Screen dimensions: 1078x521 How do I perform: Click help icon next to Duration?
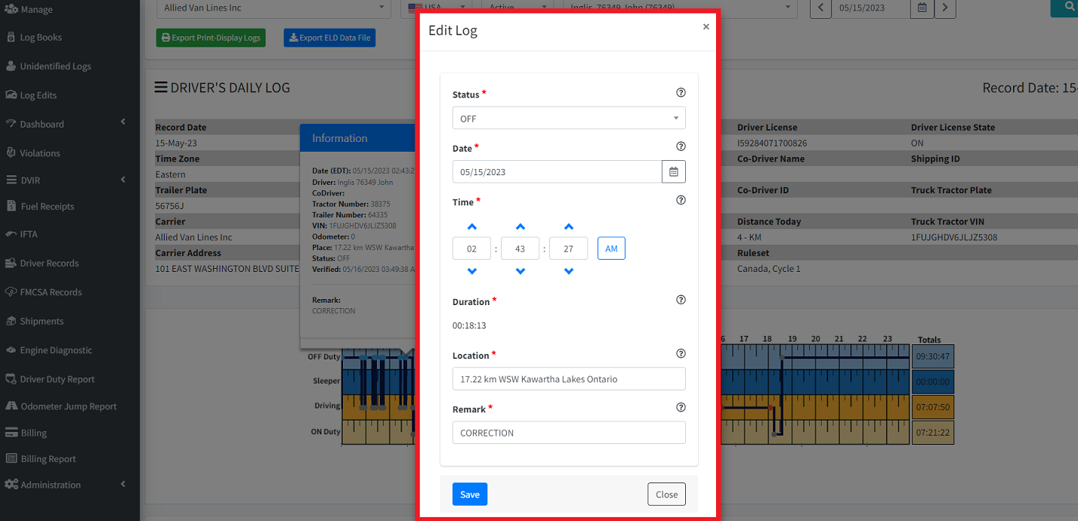point(681,300)
